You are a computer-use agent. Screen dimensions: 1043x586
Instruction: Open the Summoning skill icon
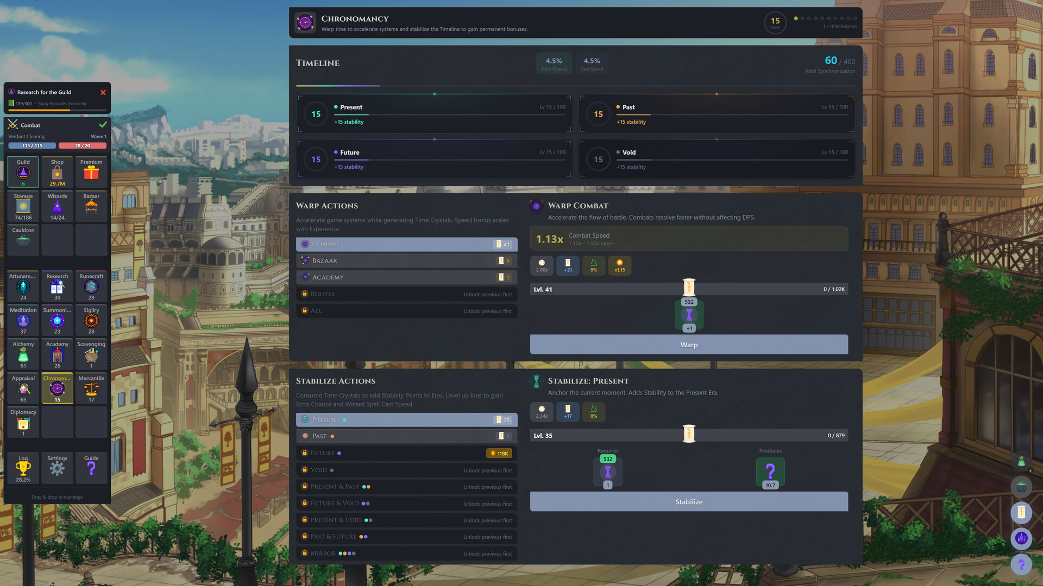[x=57, y=321]
